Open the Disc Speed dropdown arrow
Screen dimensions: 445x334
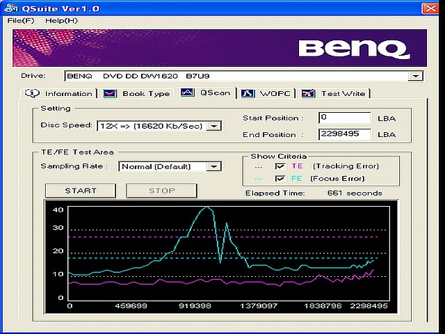tap(214, 126)
